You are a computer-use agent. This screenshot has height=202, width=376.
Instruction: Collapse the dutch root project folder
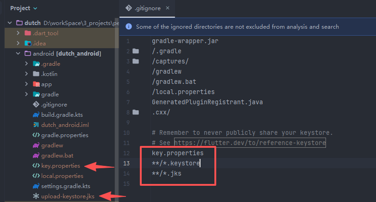point(9,23)
